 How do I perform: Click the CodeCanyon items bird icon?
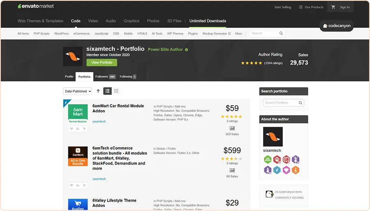point(269,194)
